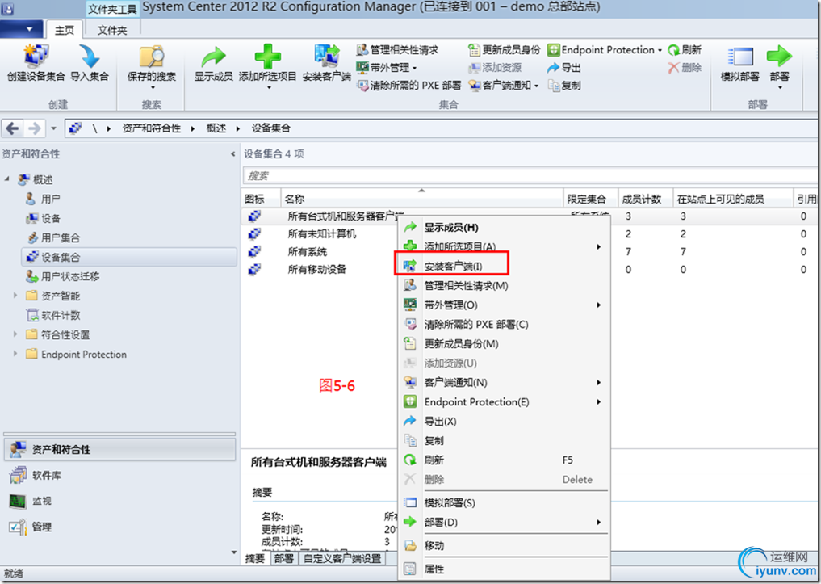821x584 pixels.
Task: Click Copy (复制) in ribbon
Action: point(564,86)
